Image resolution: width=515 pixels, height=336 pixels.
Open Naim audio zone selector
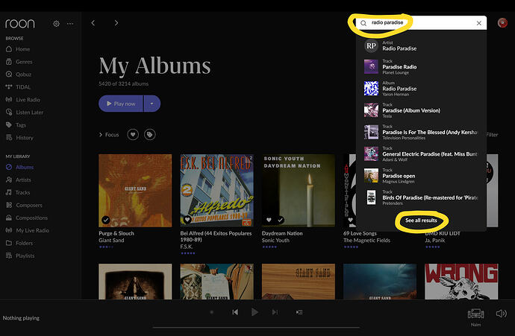click(x=475, y=317)
